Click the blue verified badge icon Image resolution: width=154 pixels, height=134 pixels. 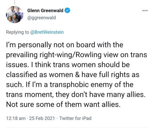[68, 10]
